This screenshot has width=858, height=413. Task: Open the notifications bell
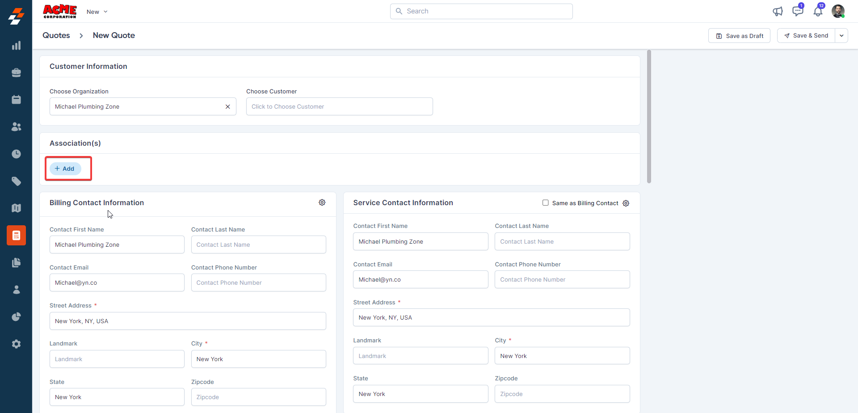tap(818, 11)
